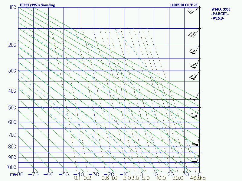242x181 pixels.
Task: Pick the -50 temperature axis label
Action: [64, 174]
